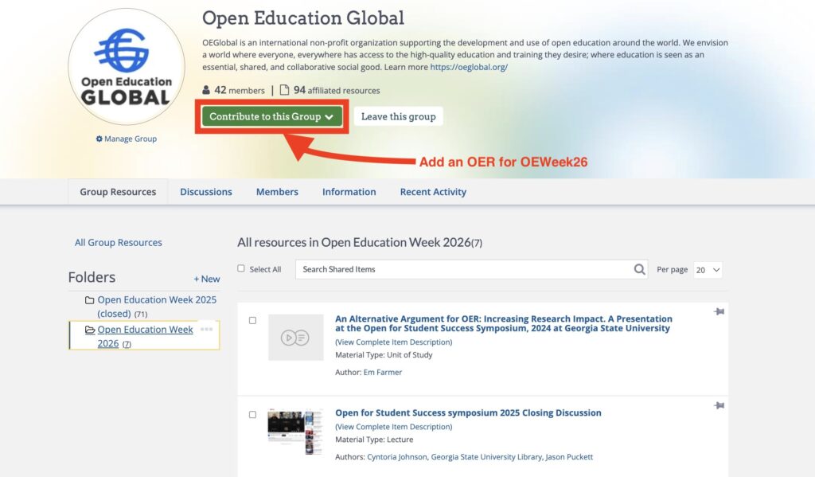Click the pin icon on first resource
This screenshot has height=477, width=815.
(x=719, y=312)
